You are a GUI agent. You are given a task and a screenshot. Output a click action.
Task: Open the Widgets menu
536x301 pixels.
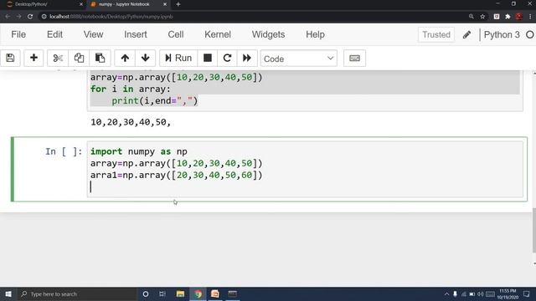click(268, 34)
